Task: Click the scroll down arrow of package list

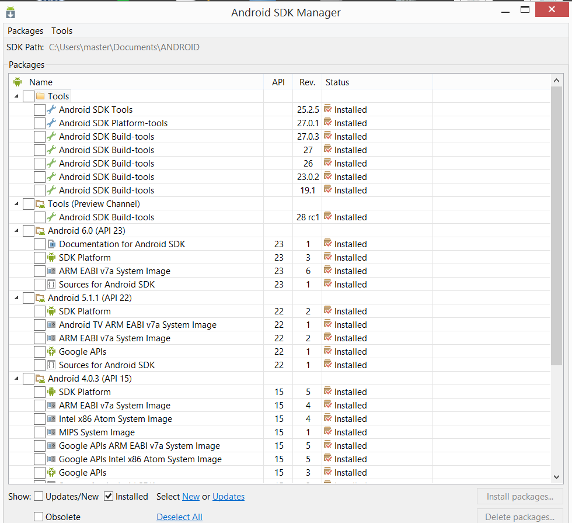Action: pyautogui.click(x=556, y=477)
